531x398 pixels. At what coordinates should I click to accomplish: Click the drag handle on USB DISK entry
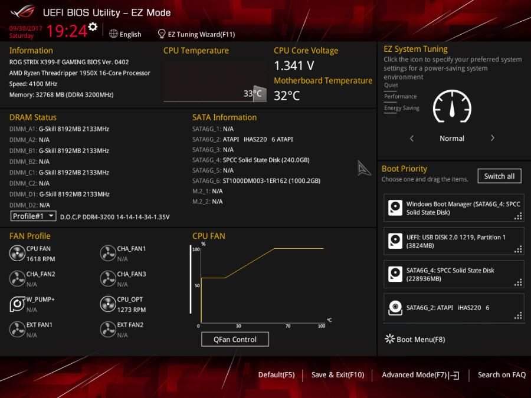click(518, 249)
